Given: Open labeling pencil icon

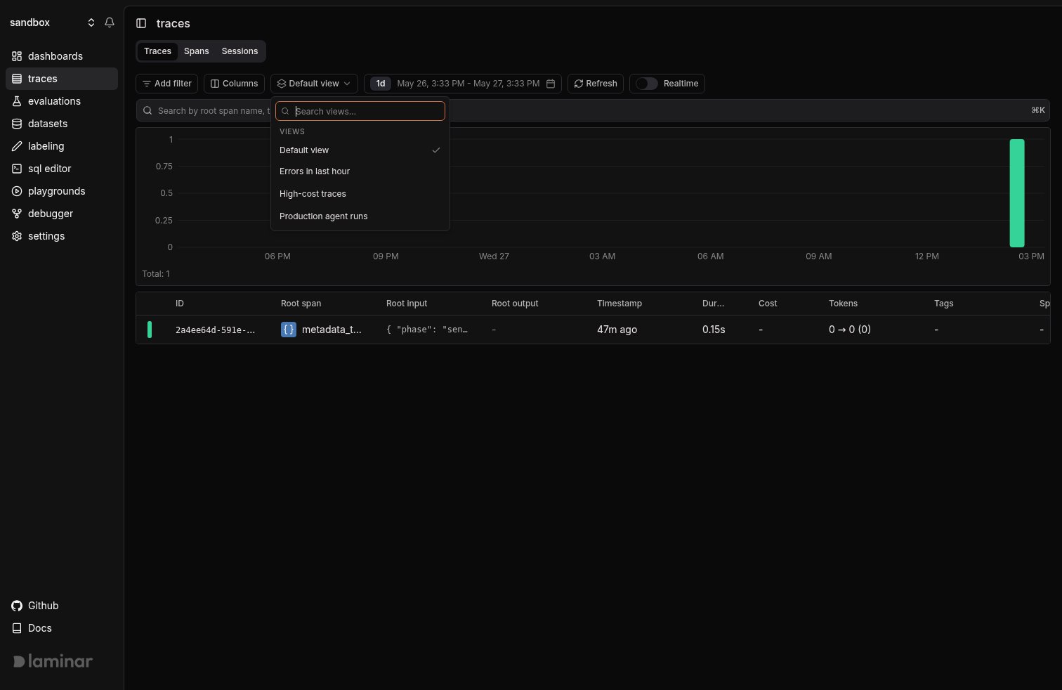Looking at the screenshot, I should 17,146.
